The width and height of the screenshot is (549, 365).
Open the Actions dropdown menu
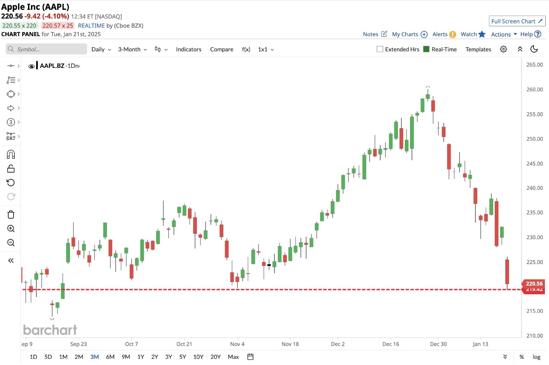pyautogui.click(x=504, y=35)
